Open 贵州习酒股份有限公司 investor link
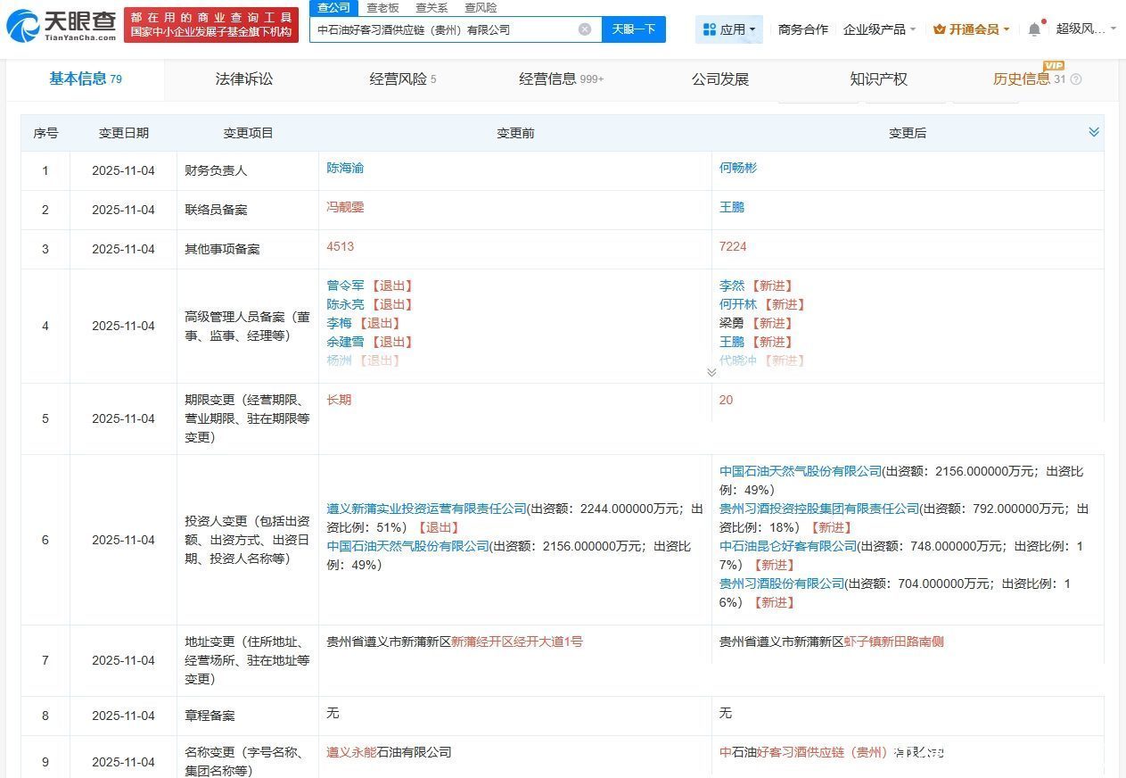 pos(781,583)
